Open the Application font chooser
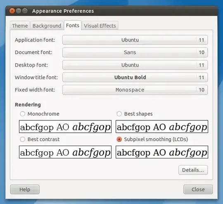Screen dimensions: 223x204 click(135, 40)
